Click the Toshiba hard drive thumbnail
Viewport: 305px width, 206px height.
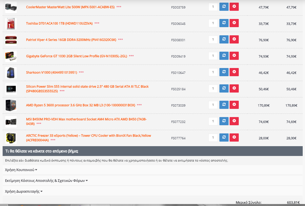click(11, 24)
